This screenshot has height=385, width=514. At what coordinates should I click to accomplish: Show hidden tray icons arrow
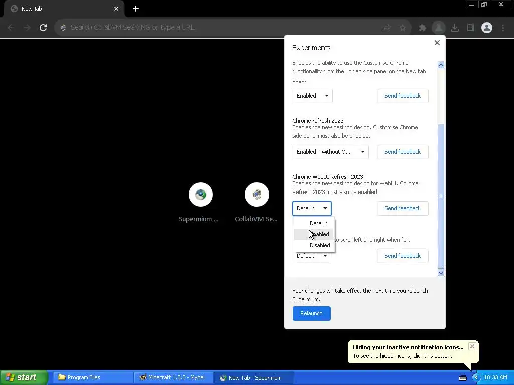(x=476, y=377)
